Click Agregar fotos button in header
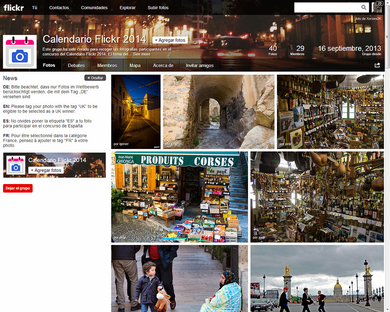Viewport: 390px width, 312px height. 170,40
